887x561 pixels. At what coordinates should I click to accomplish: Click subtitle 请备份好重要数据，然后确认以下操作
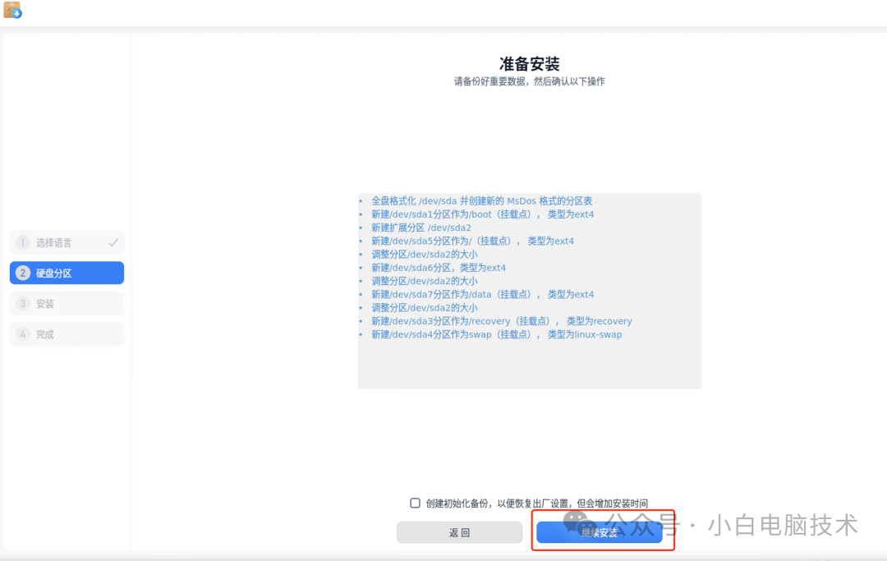(x=530, y=81)
